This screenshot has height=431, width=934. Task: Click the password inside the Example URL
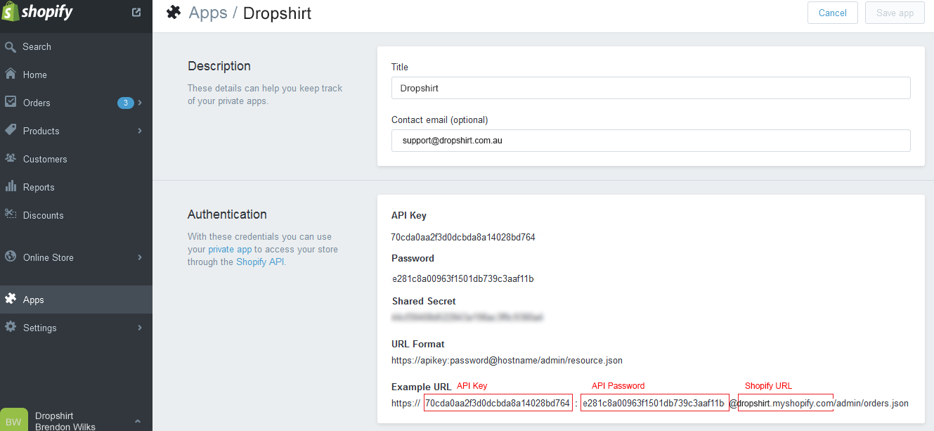(654, 403)
